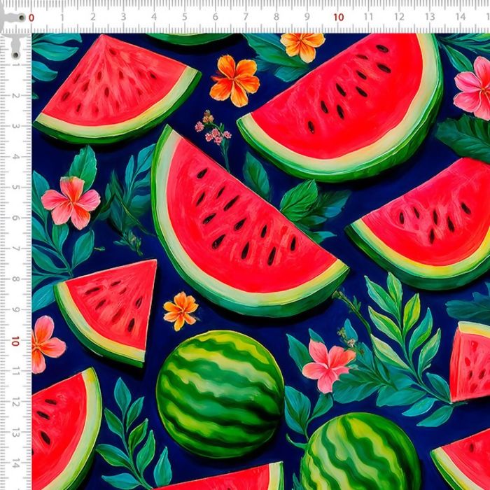
Task: Click the red 10 on the top ruler
Action: pyautogui.click(x=338, y=17)
